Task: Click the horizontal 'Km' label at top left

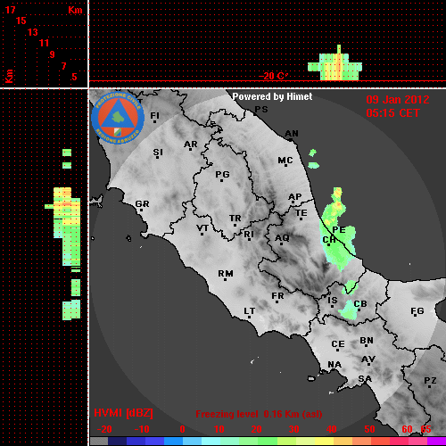Action: point(75,10)
